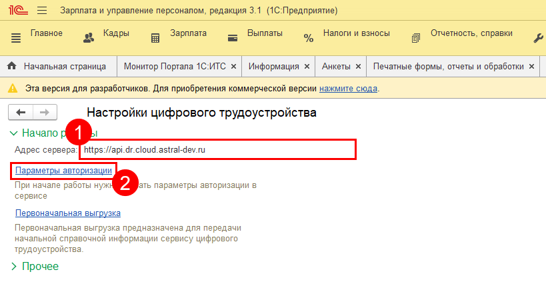Follow the 'нажмите сюда' link

(348, 88)
